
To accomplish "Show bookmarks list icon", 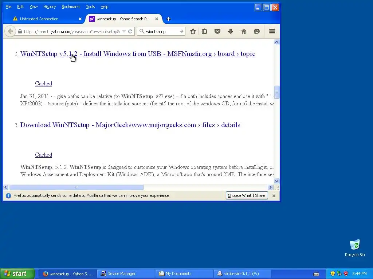I will [x=204, y=31].
